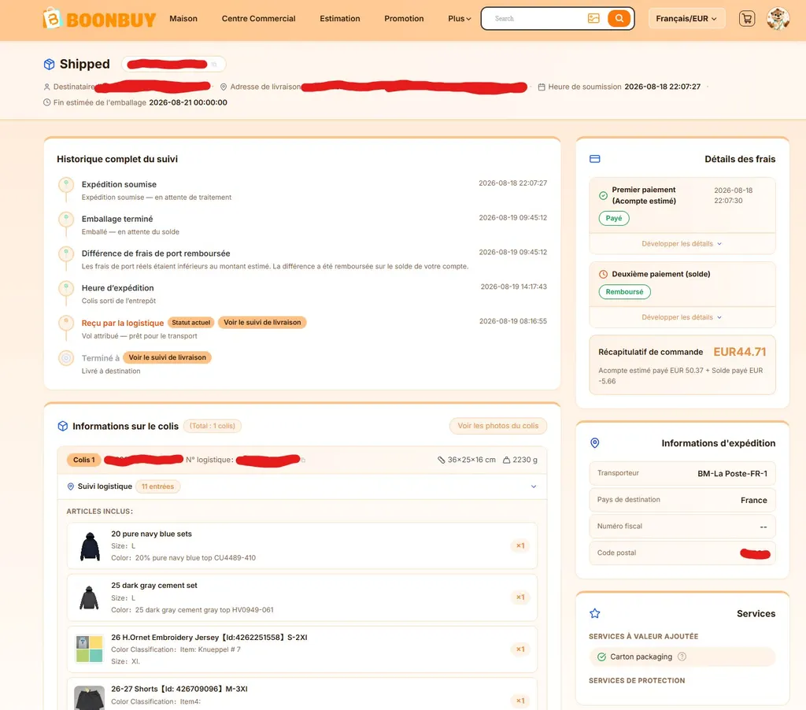This screenshot has width=806, height=710.
Task: Open the user avatar profile menu
Action: (778, 19)
